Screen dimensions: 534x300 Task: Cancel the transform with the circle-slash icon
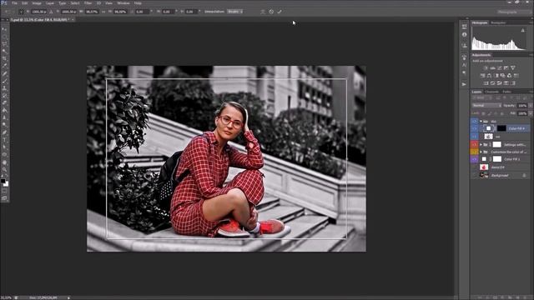(271, 12)
